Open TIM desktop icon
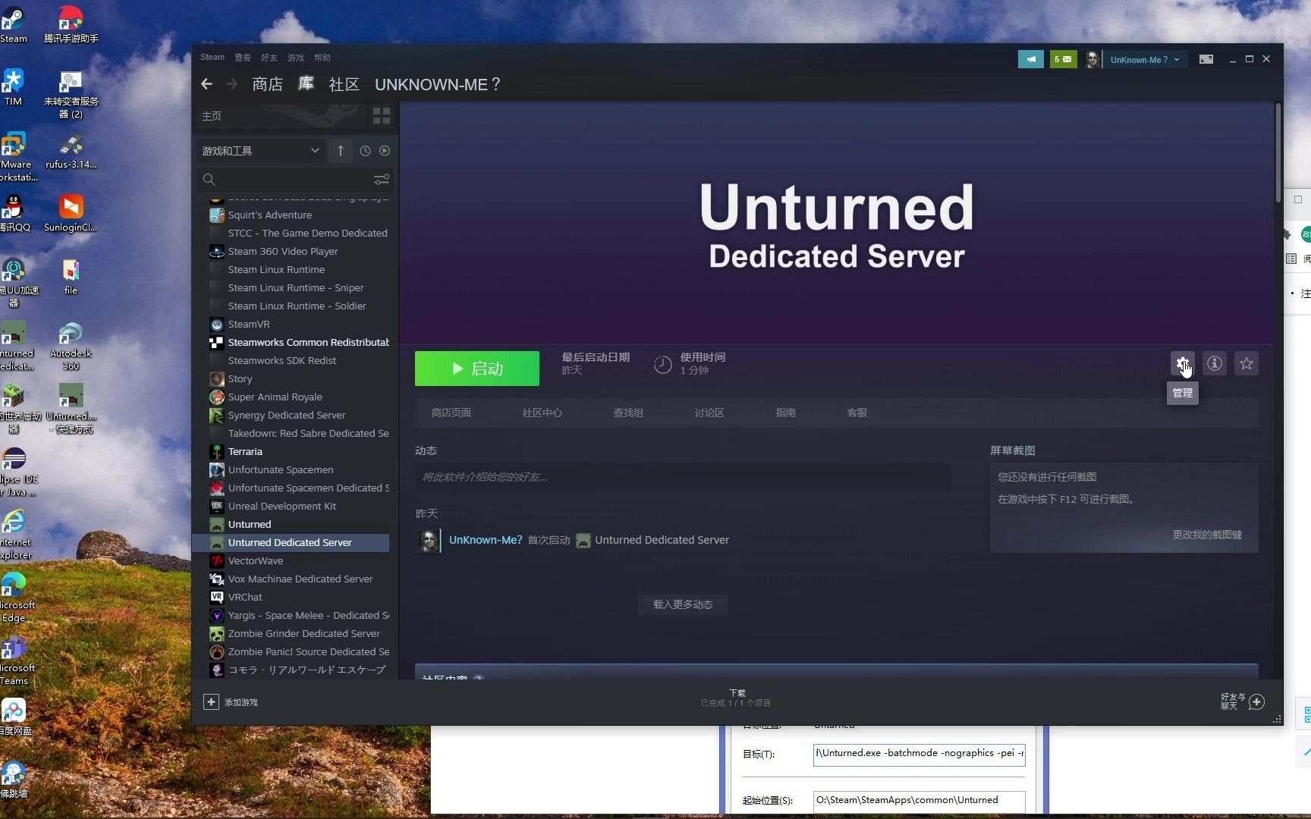This screenshot has width=1311, height=819. (14, 87)
